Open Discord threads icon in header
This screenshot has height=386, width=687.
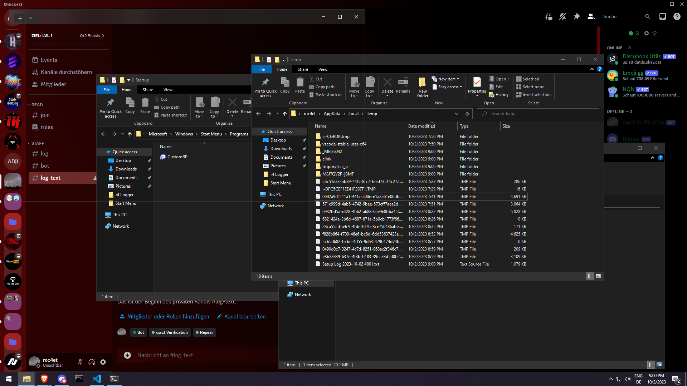click(x=548, y=16)
